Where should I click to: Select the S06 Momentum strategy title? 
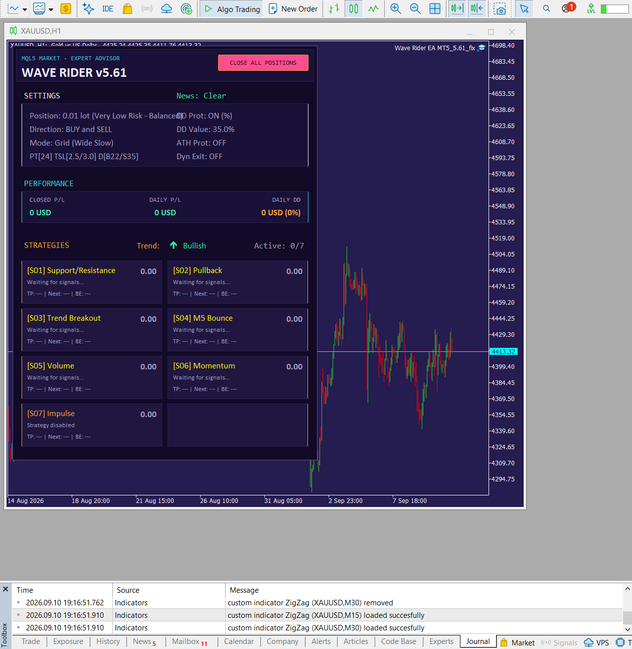[x=204, y=366]
